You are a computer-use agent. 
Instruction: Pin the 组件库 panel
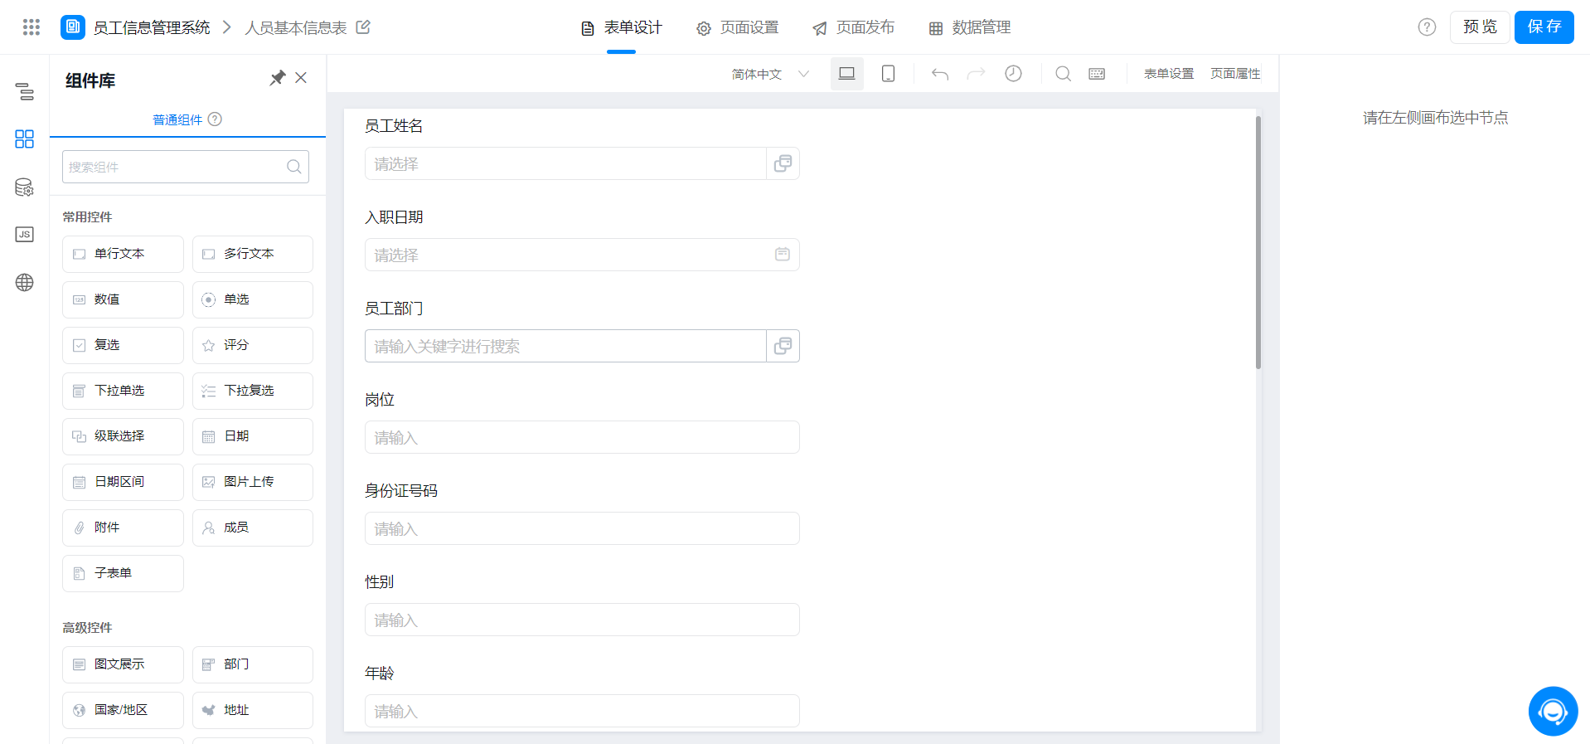point(278,78)
